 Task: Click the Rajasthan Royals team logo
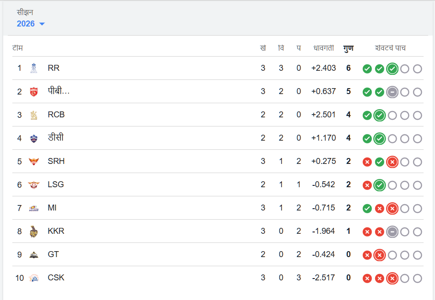(x=33, y=68)
